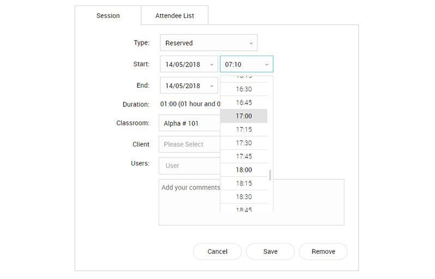Click the Cancel button

[217, 252]
